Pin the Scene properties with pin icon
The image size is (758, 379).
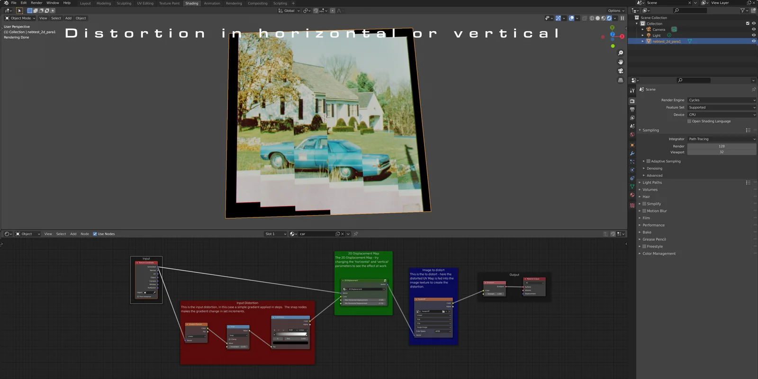click(753, 89)
